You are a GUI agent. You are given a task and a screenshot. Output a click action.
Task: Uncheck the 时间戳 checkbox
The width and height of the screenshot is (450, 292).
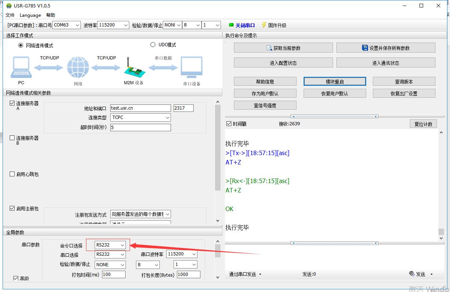pyautogui.click(x=229, y=124)
